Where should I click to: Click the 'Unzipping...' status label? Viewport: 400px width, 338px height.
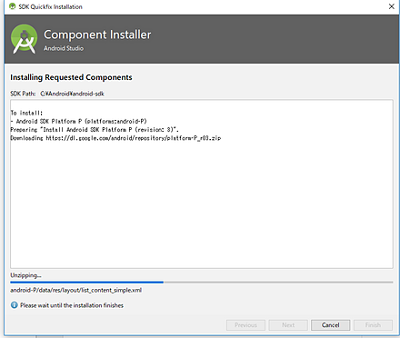pos(25,275)
